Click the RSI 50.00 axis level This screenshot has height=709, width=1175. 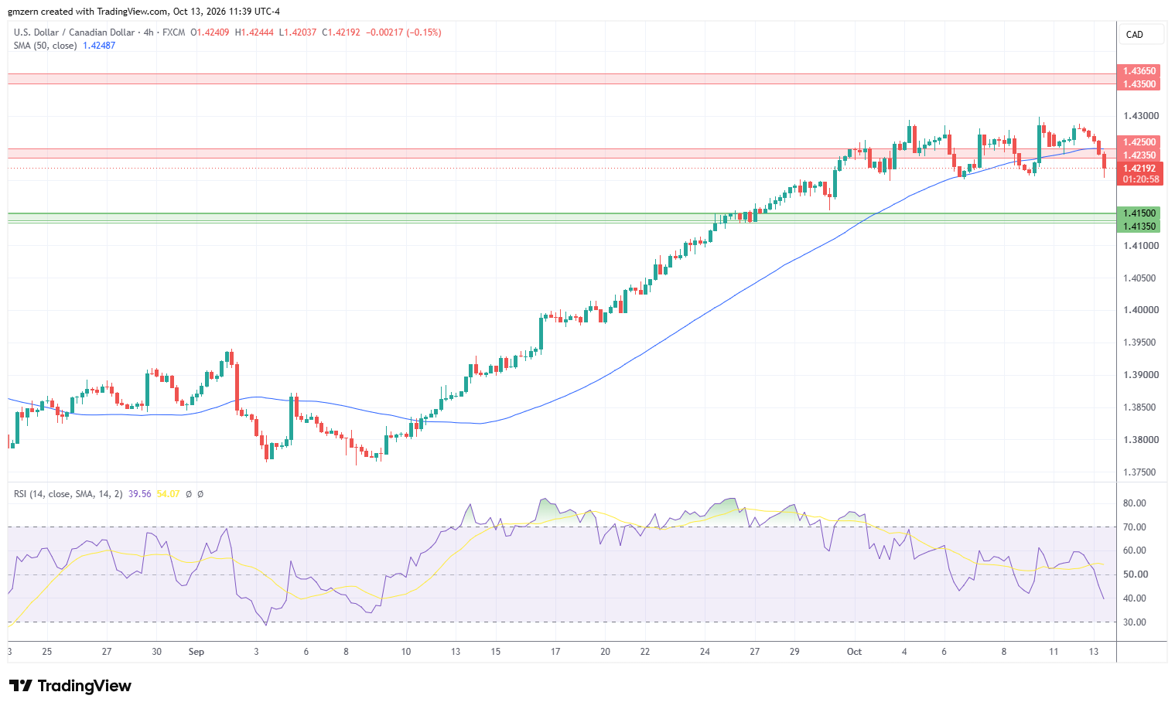(1135, 574)
